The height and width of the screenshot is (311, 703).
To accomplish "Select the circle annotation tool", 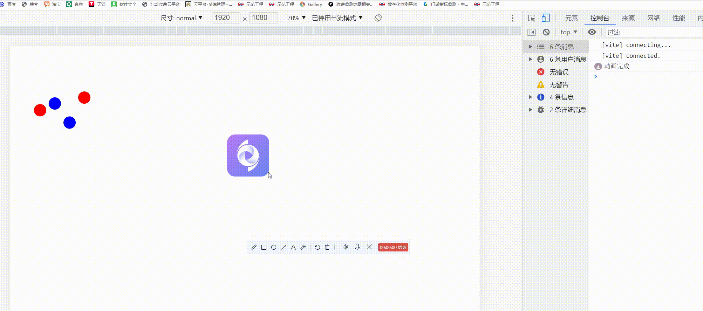I will click(x=274, y=247).
